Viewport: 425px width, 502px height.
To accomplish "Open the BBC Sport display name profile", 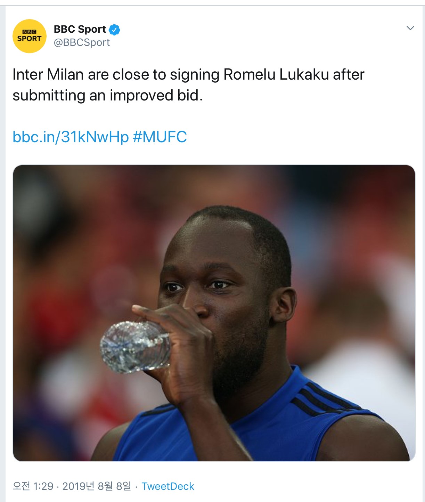I will 80,29.
